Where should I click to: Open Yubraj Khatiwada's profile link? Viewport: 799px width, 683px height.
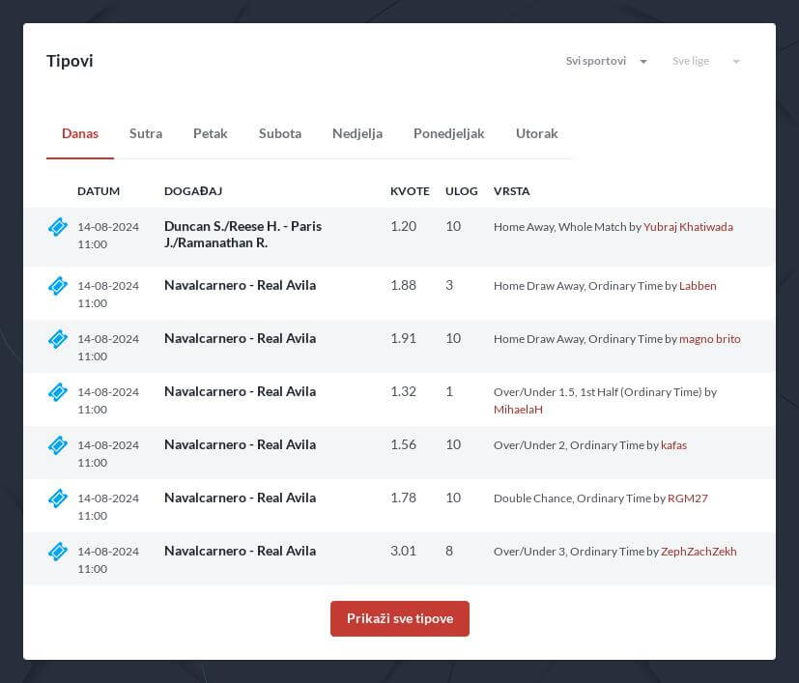pyautogui.click(x=688, y=227)
